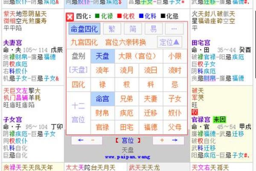Pick 禄 in the 四化 row
This screenshot has width=256, height=171.
click(102, 85)
